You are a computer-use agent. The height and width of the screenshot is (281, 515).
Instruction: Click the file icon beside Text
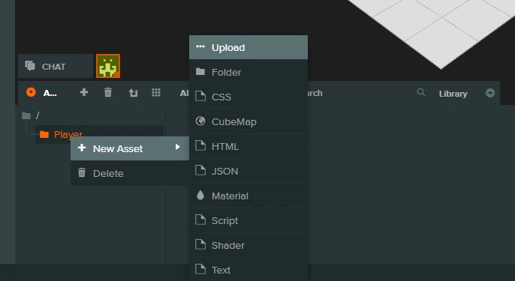coord(200,269)
